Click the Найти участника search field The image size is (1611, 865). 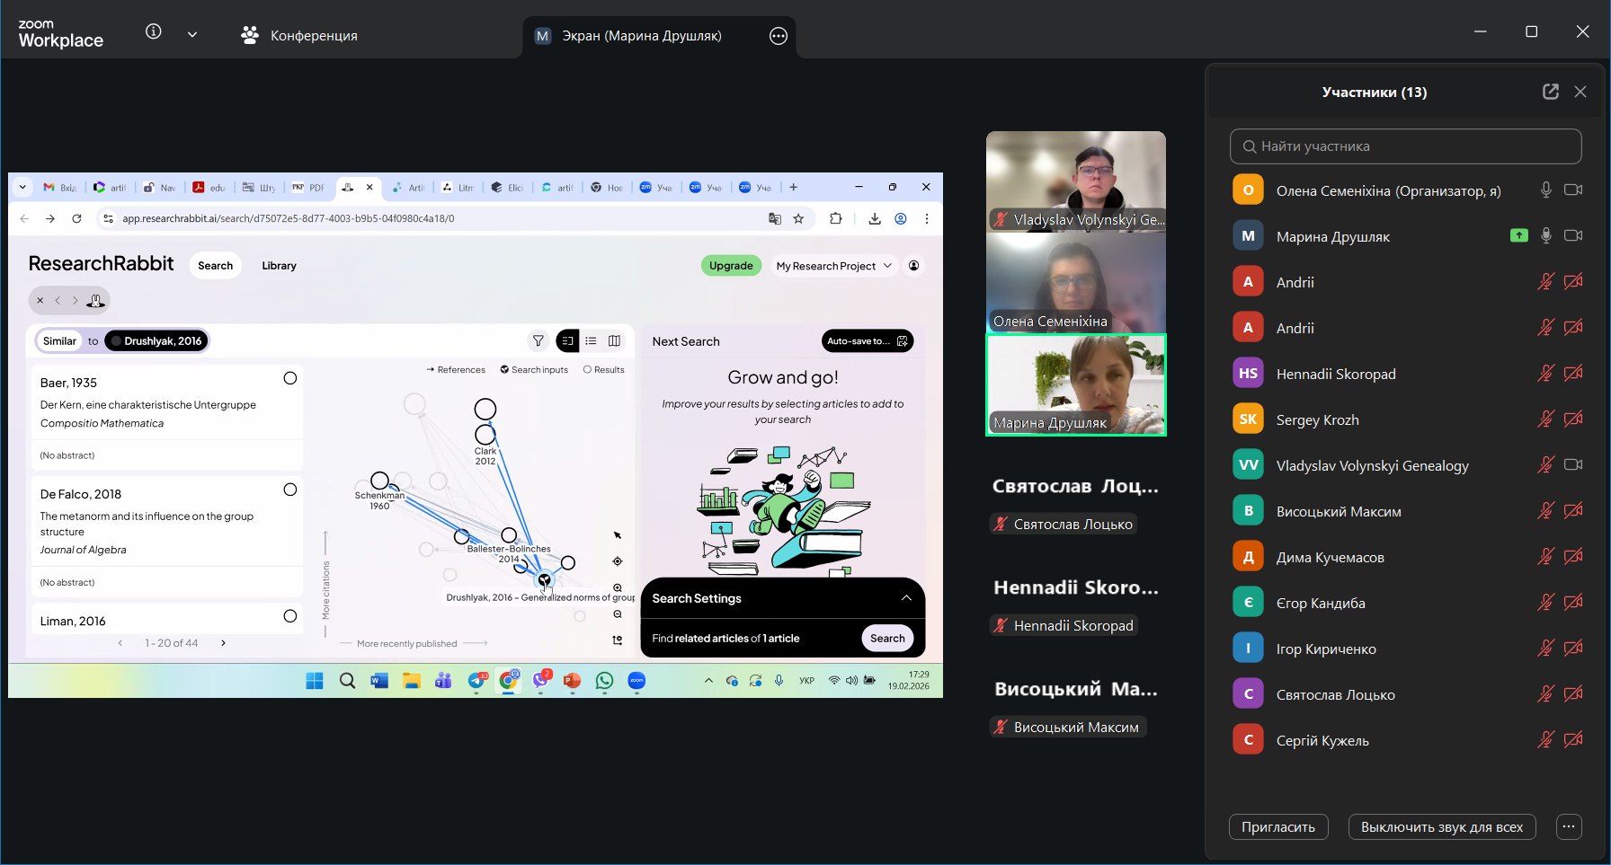[1405, 146]
